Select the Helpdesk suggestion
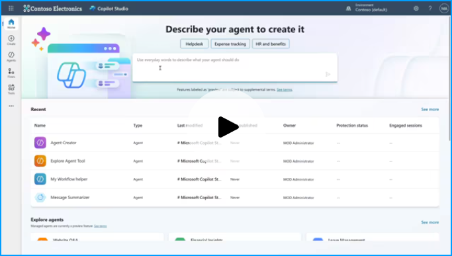The image size is (452, 256). pyautogui.click(x=195, y=44)
